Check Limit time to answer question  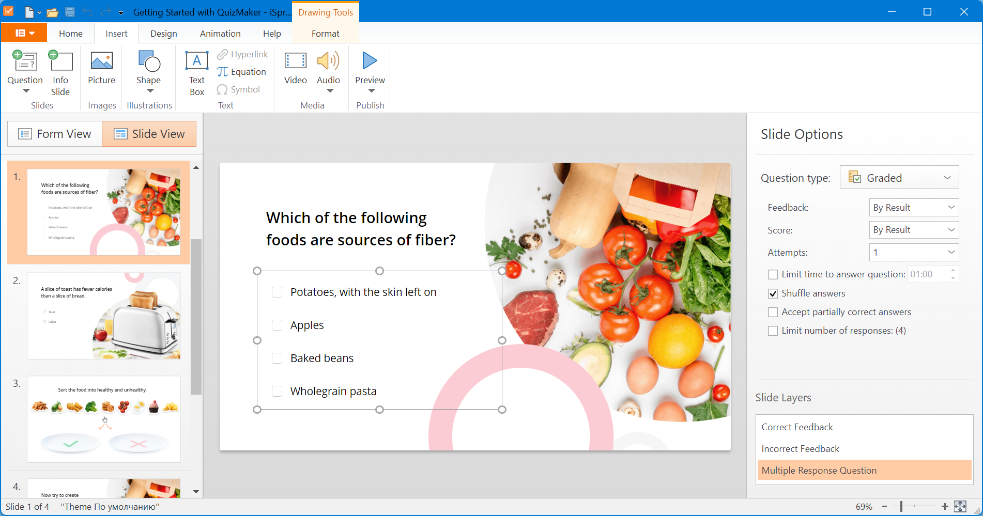click(773, 274)
